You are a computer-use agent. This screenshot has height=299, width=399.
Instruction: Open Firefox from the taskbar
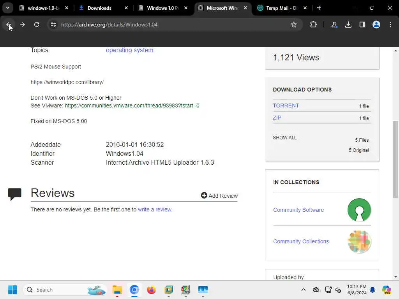coord(152,290)
